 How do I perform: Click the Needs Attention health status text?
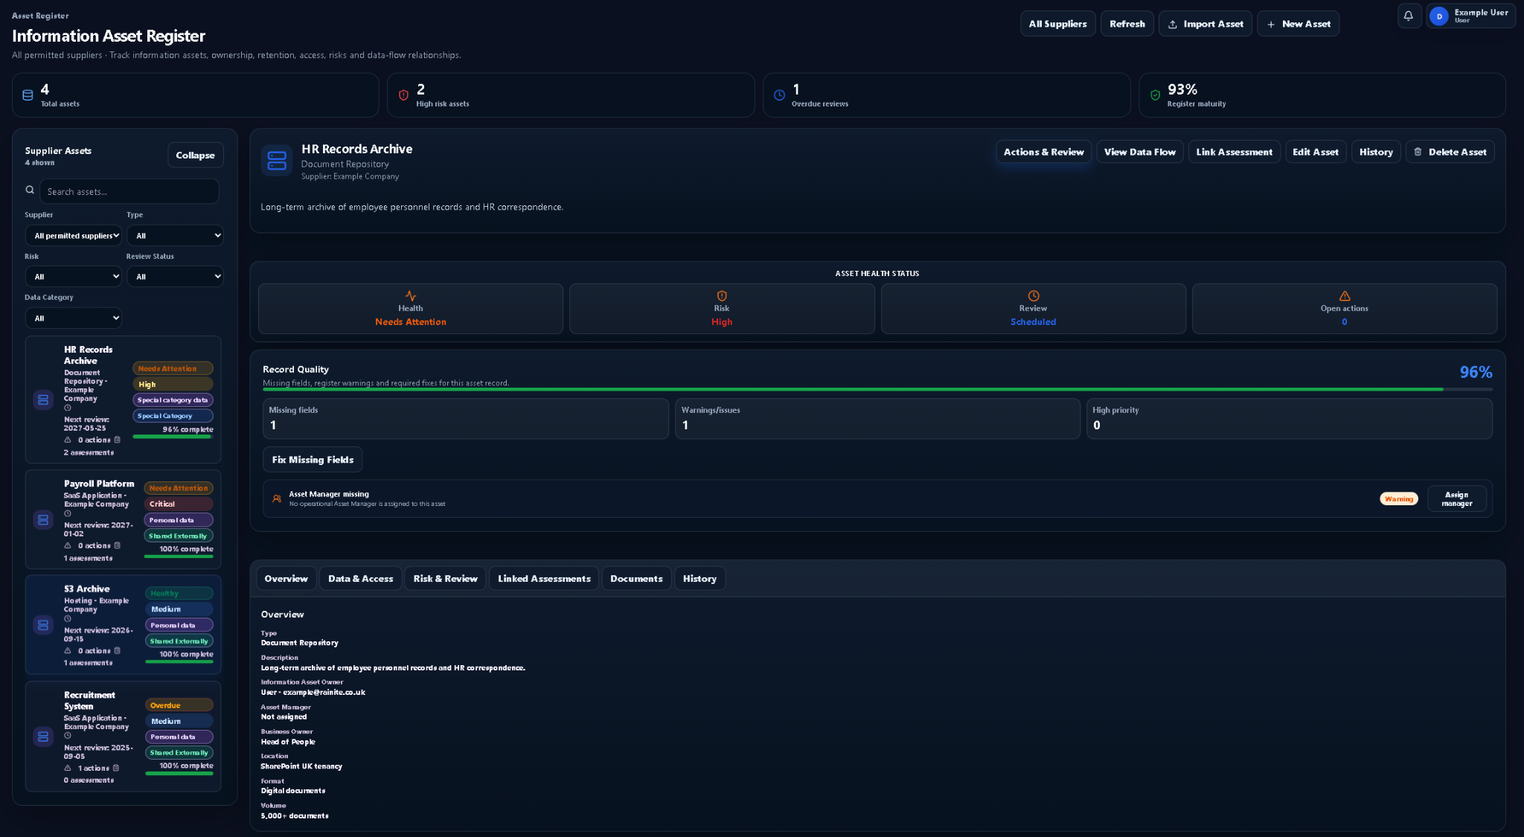(411, 321)
